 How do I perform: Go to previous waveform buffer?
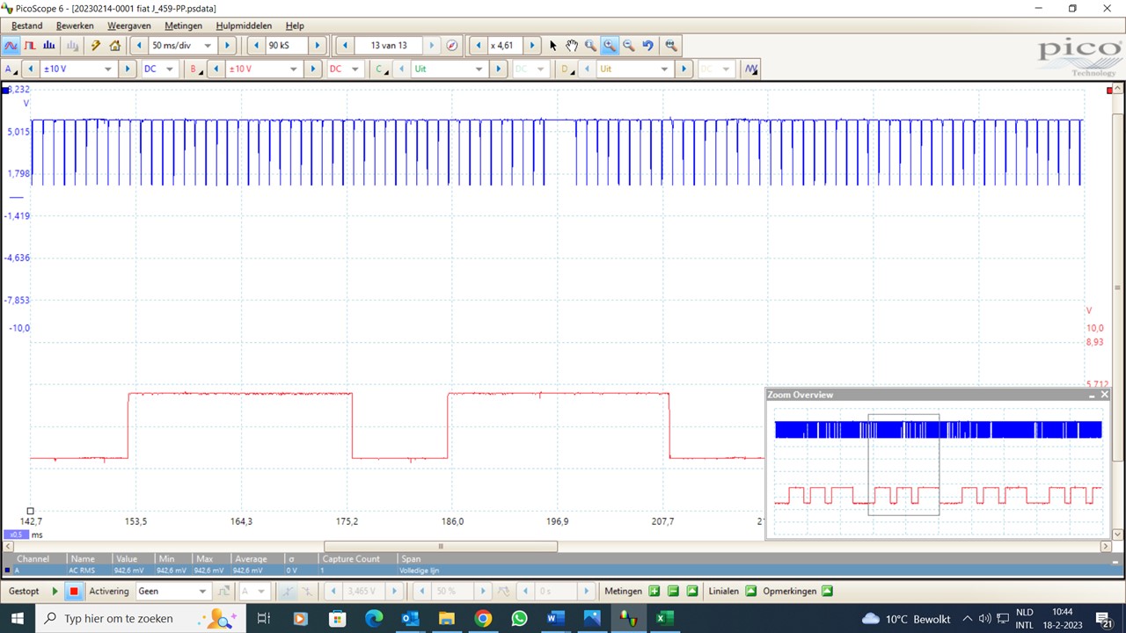pos(346,46)
